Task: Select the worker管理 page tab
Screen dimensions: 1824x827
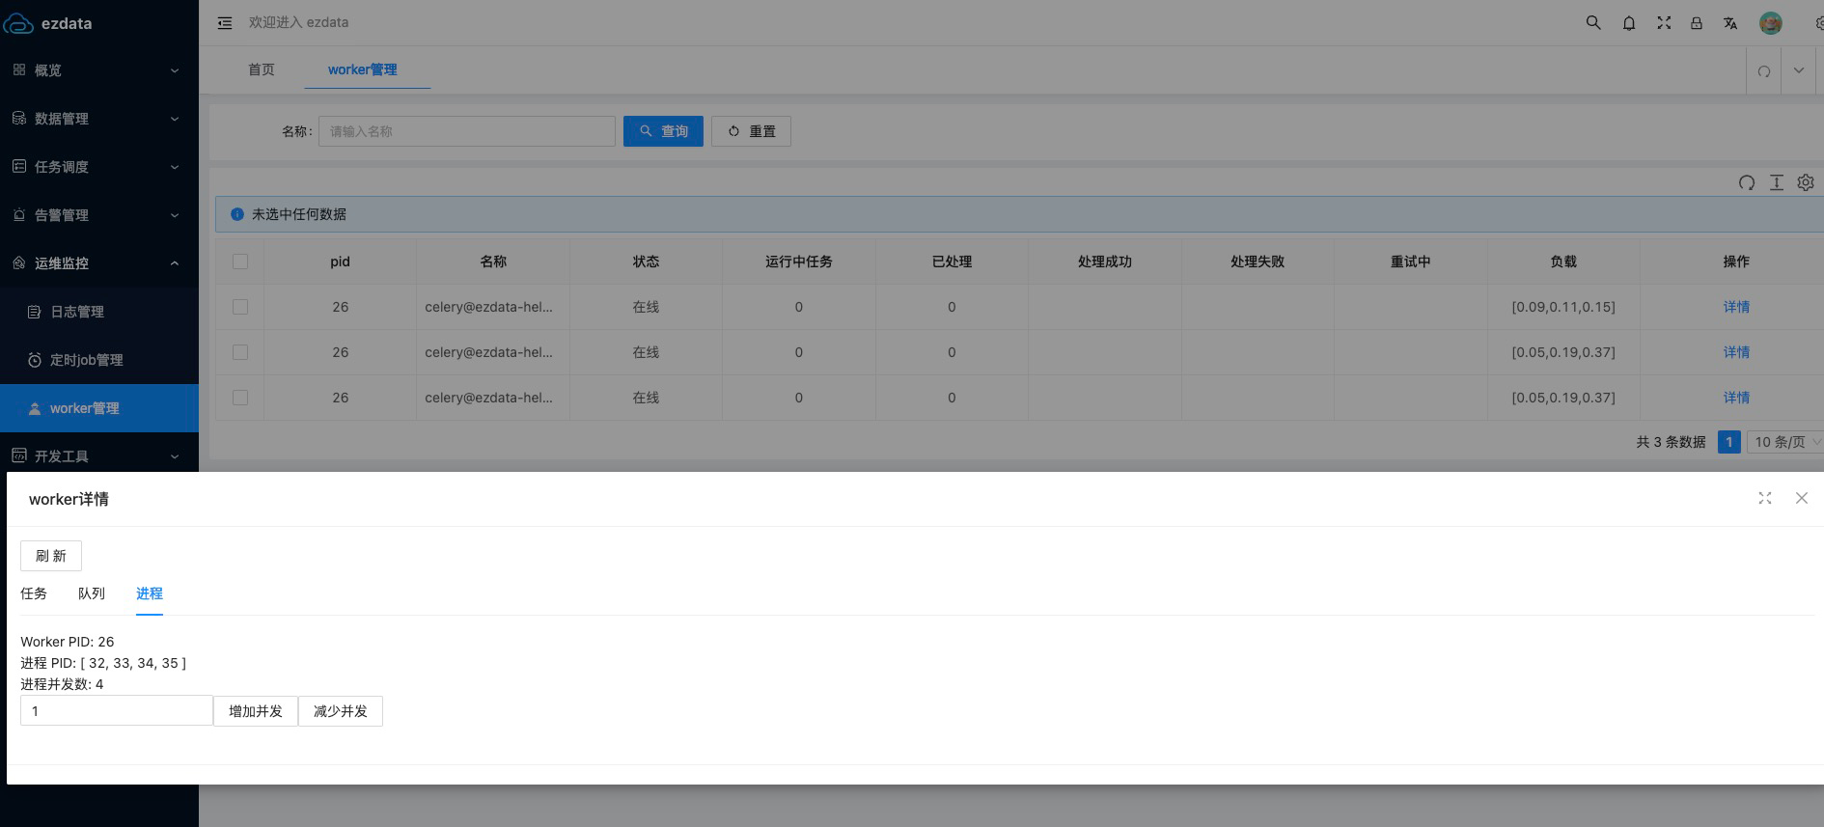Action: pyautogui.click(x=363, y=69)
